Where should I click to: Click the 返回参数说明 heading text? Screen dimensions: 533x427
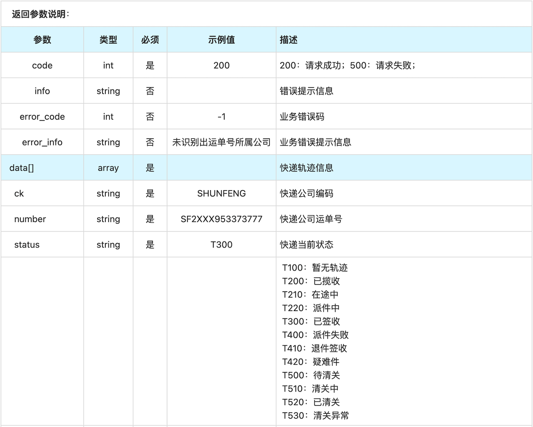(x=40, y=14)
